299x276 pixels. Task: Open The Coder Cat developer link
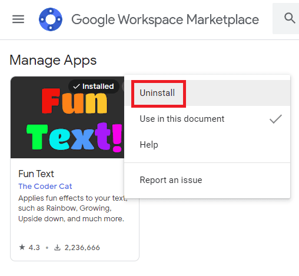(45, 186)
